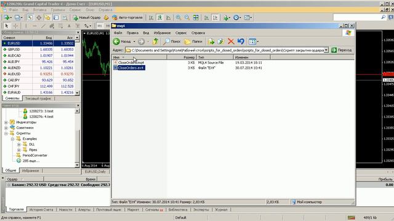Select PeriodConverter script in Navigator

click(x=34, y=155)
